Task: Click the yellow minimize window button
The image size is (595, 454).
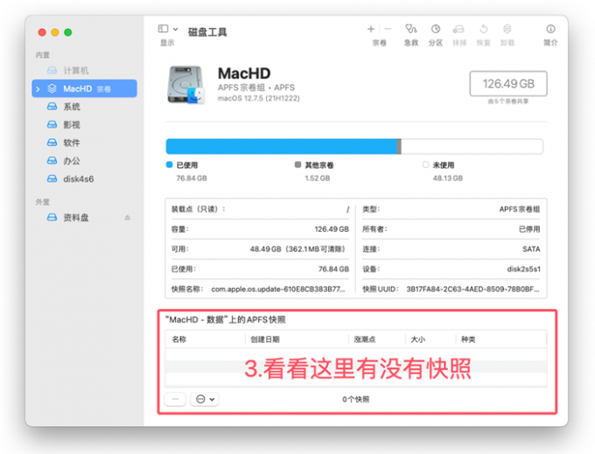Action: click(x=55, y=32)
